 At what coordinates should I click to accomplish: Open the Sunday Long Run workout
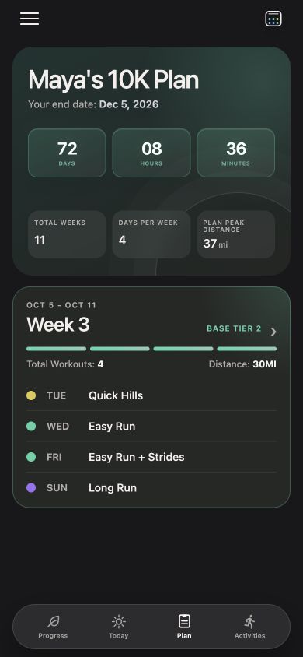pos(151,488)
